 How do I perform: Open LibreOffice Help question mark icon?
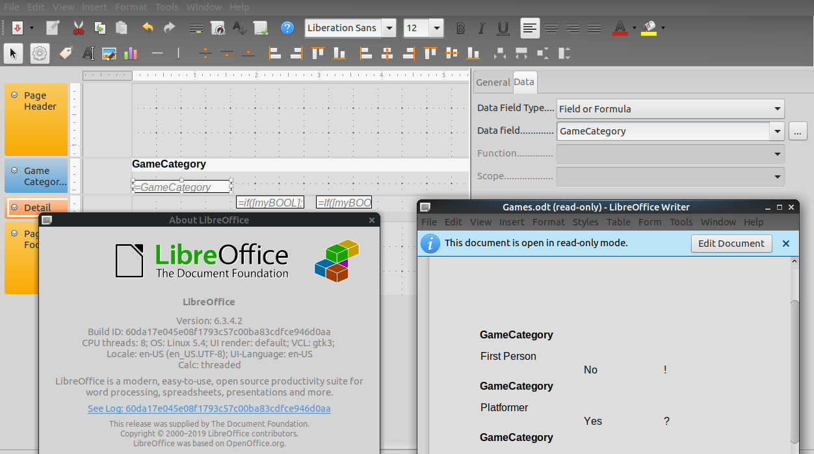coord(287,28)
